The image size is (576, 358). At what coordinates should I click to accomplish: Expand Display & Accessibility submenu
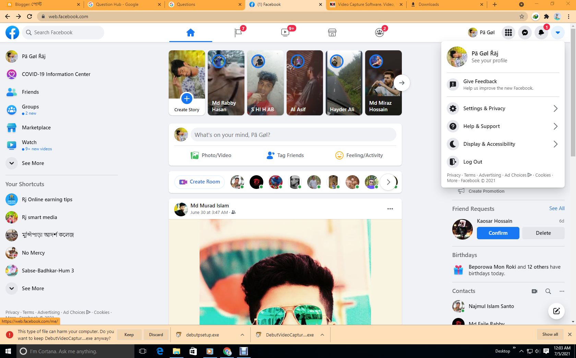pos(503,144)
